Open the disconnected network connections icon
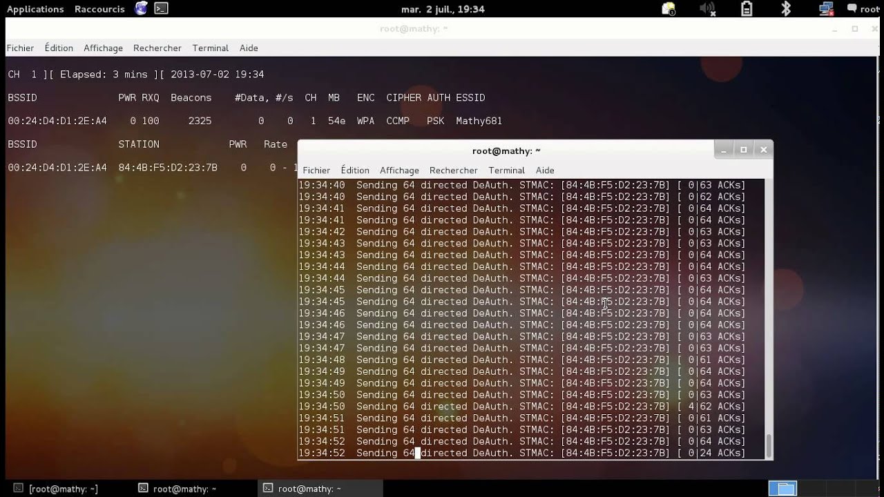 tap(826, 9)
